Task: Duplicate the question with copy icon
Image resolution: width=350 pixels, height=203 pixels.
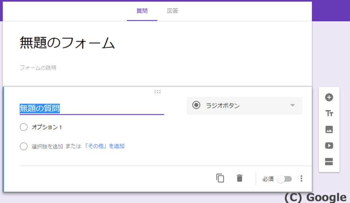Action: [x=220, y=178]
